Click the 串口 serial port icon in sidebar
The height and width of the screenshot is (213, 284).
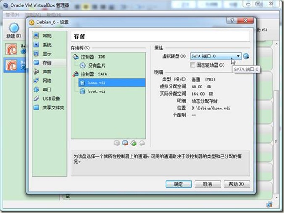36,89
